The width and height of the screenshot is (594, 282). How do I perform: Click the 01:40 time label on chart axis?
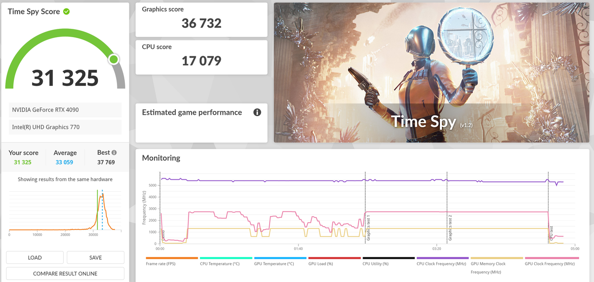[x=298, y=249]
